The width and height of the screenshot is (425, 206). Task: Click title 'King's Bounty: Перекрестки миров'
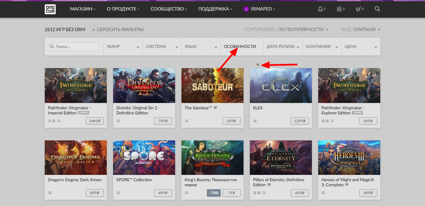click(x=211, y=182)
